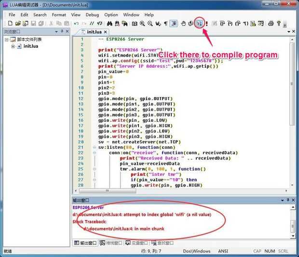Open the Debug menu

[x=92, y=14]
